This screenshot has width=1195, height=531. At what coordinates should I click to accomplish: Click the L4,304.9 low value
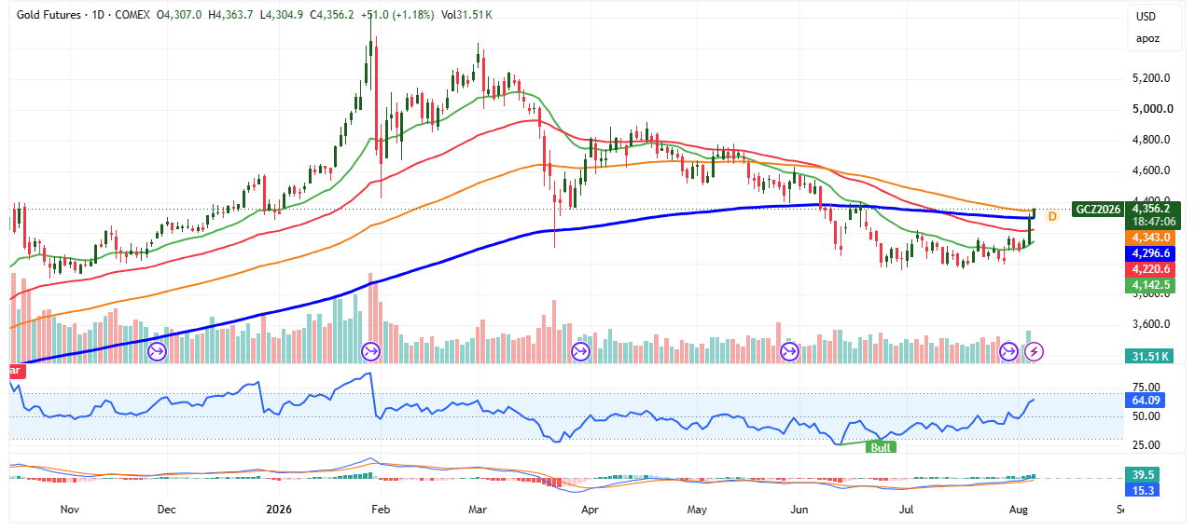click(281, 16)
